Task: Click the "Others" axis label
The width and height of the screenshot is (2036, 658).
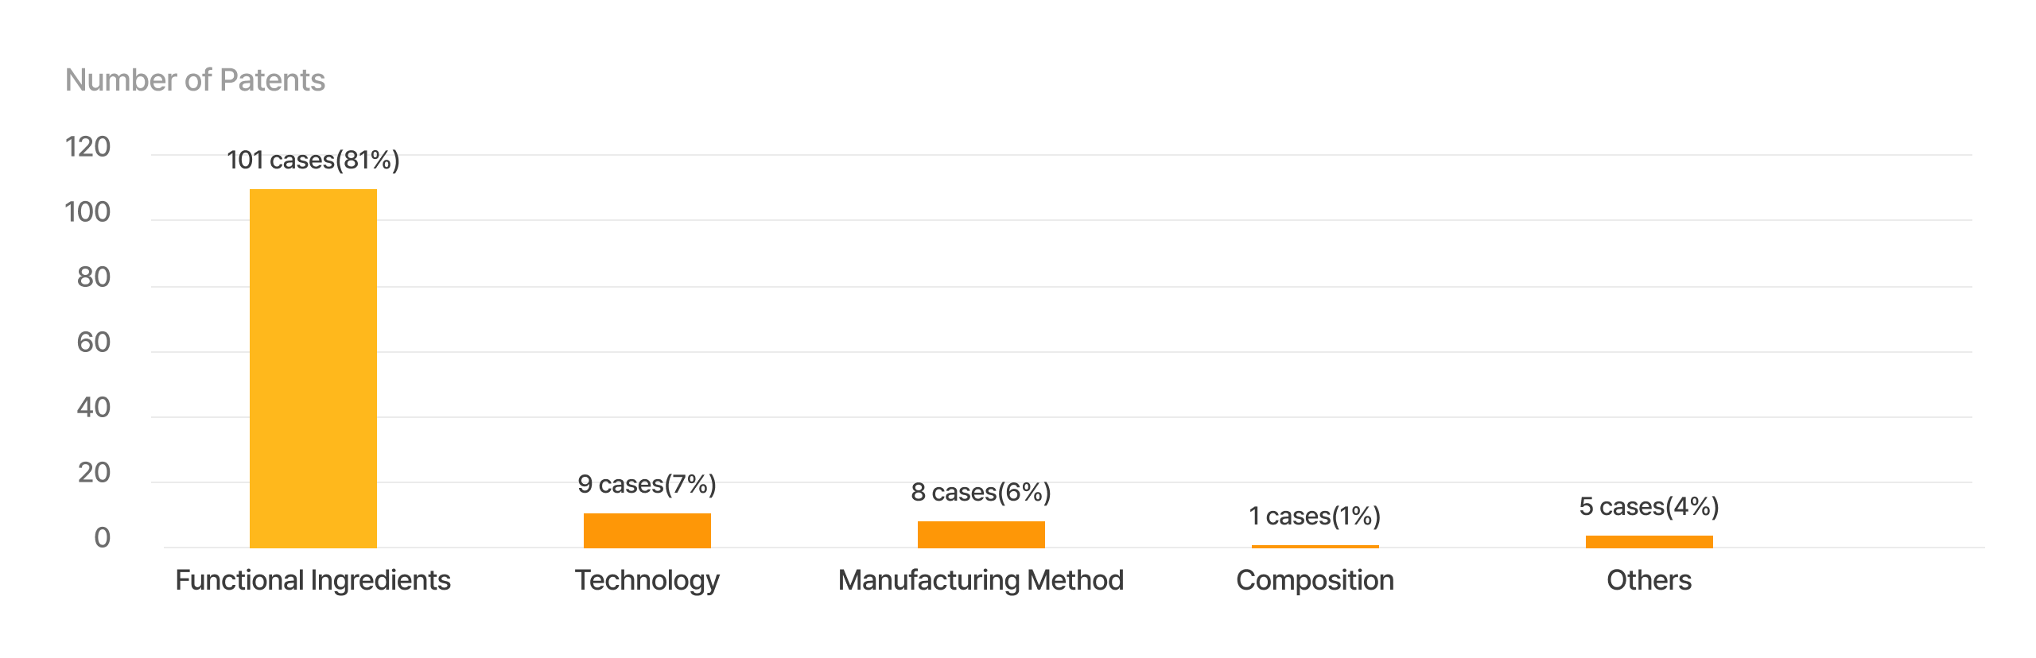Action: tap(1649, 580)
